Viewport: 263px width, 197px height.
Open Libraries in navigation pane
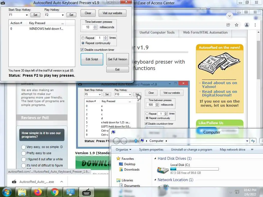(127, 180)
